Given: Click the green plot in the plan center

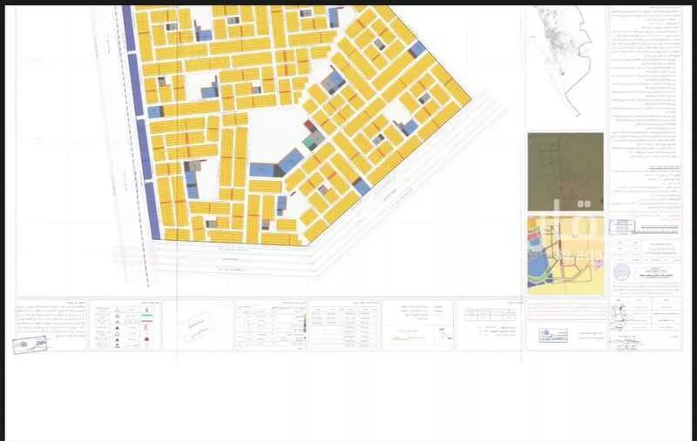Looking at the screenshot, I should [308, 142].
